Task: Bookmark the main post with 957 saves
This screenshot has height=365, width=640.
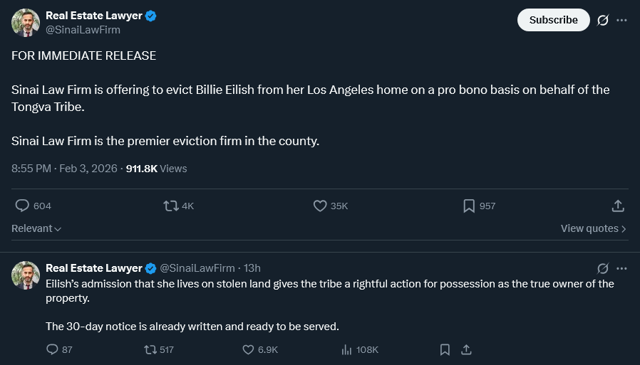Action: click(x=469, y=206)
